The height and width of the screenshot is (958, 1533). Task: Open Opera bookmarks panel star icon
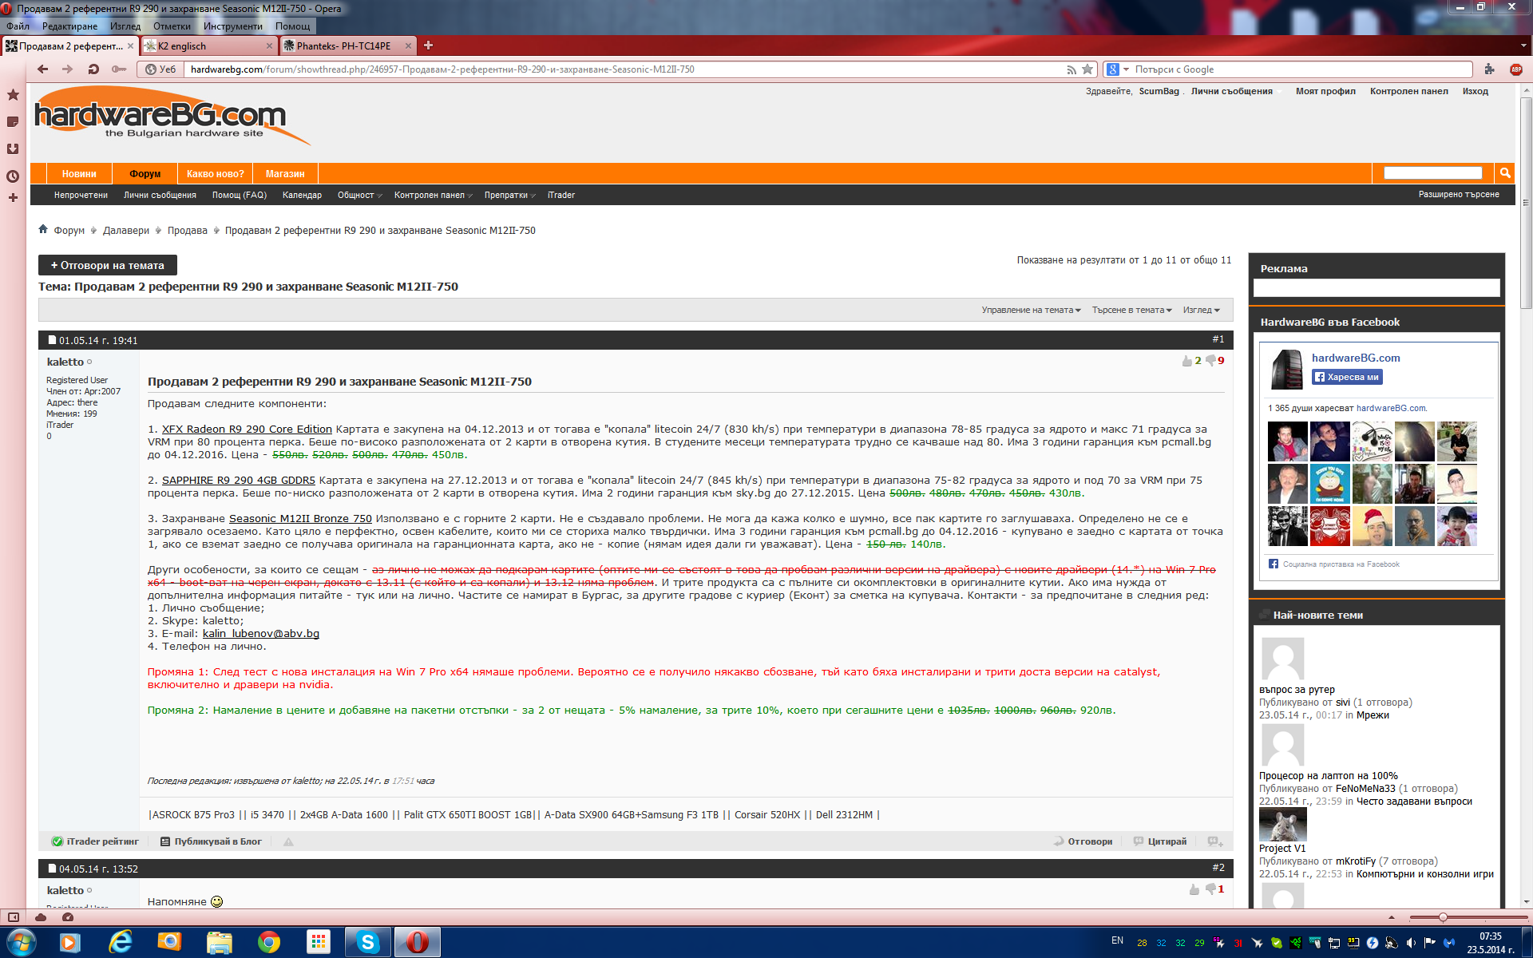tap(13, 95)
